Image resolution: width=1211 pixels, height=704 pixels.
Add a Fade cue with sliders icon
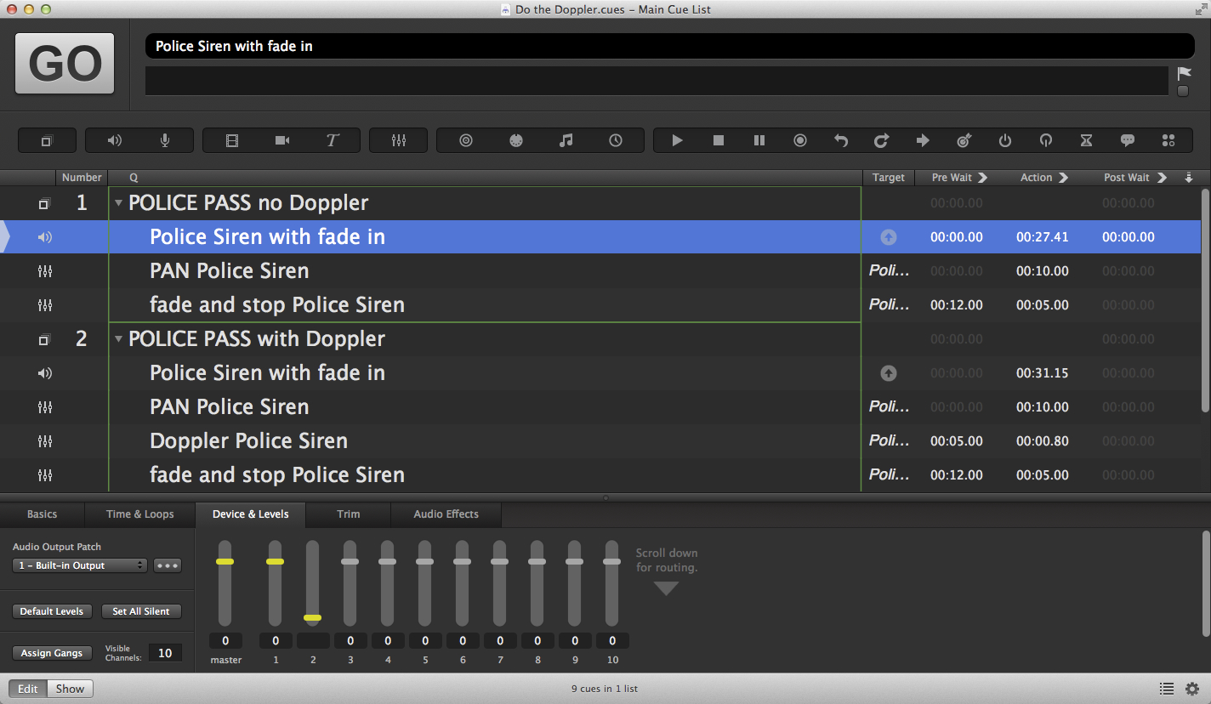399,140
